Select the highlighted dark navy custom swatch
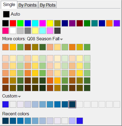Screen dimensions: 122x126 pos(72,104)
